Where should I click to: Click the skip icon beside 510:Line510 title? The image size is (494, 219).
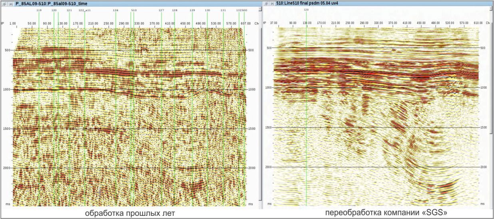[x=272, y=4]
